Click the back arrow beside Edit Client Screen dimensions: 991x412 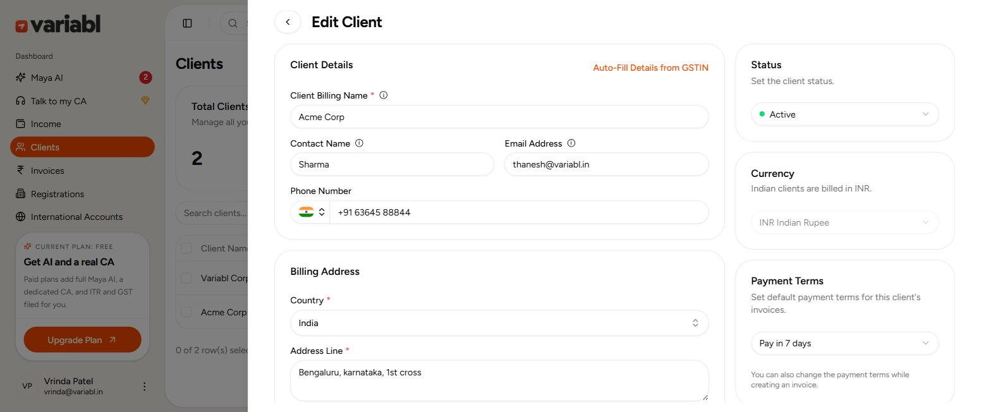pos(288,22)
